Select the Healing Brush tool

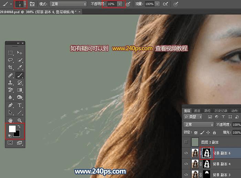pyautogui.click(x=10, y=75)
